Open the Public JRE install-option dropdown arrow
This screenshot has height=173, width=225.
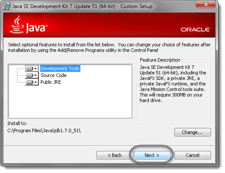(x=36, y=82)
